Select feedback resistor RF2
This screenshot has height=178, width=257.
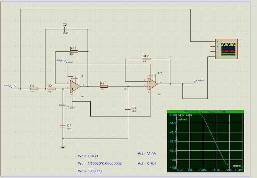[x=146, y=59]
